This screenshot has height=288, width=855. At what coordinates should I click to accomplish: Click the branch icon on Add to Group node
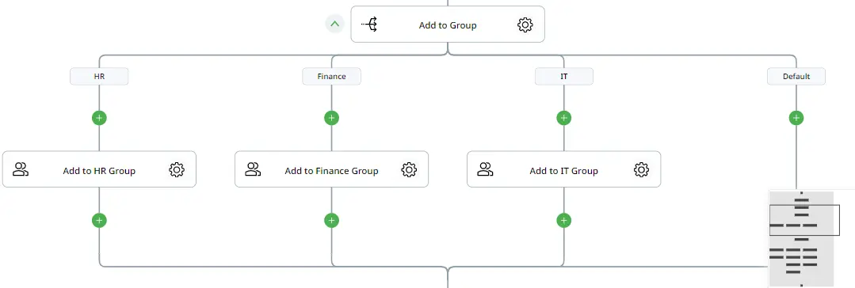point(370,25)
